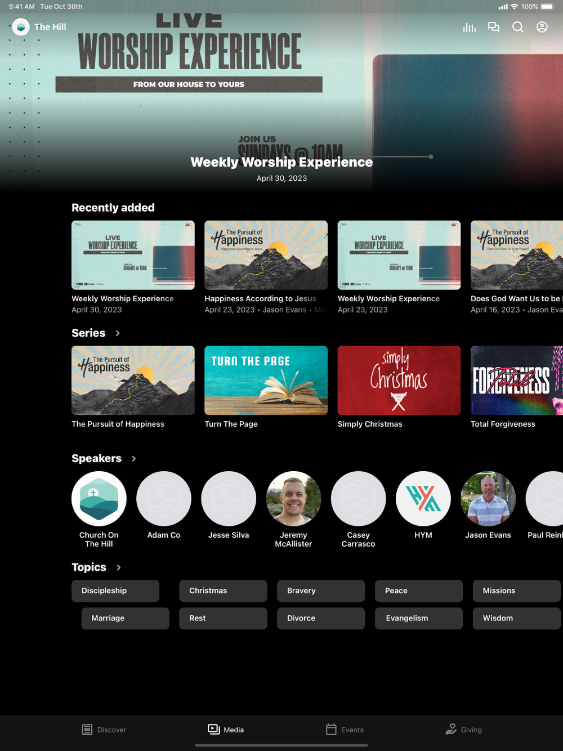Switch to the Media tab
Image resolution: width=563 pixels, height=751 pixels.
(x=226, y=730)
